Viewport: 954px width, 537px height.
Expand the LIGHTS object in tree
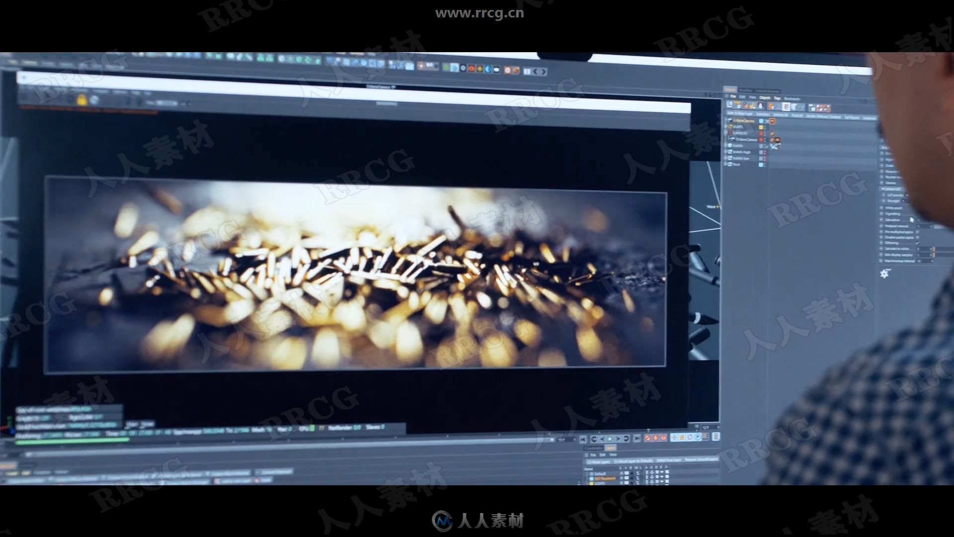click(x=725, y=126)
